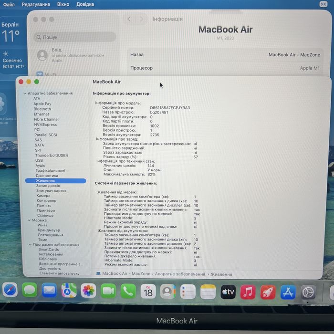Click the УК input language indicator
This screenshot has width=334, height=334.
(323, 4)
